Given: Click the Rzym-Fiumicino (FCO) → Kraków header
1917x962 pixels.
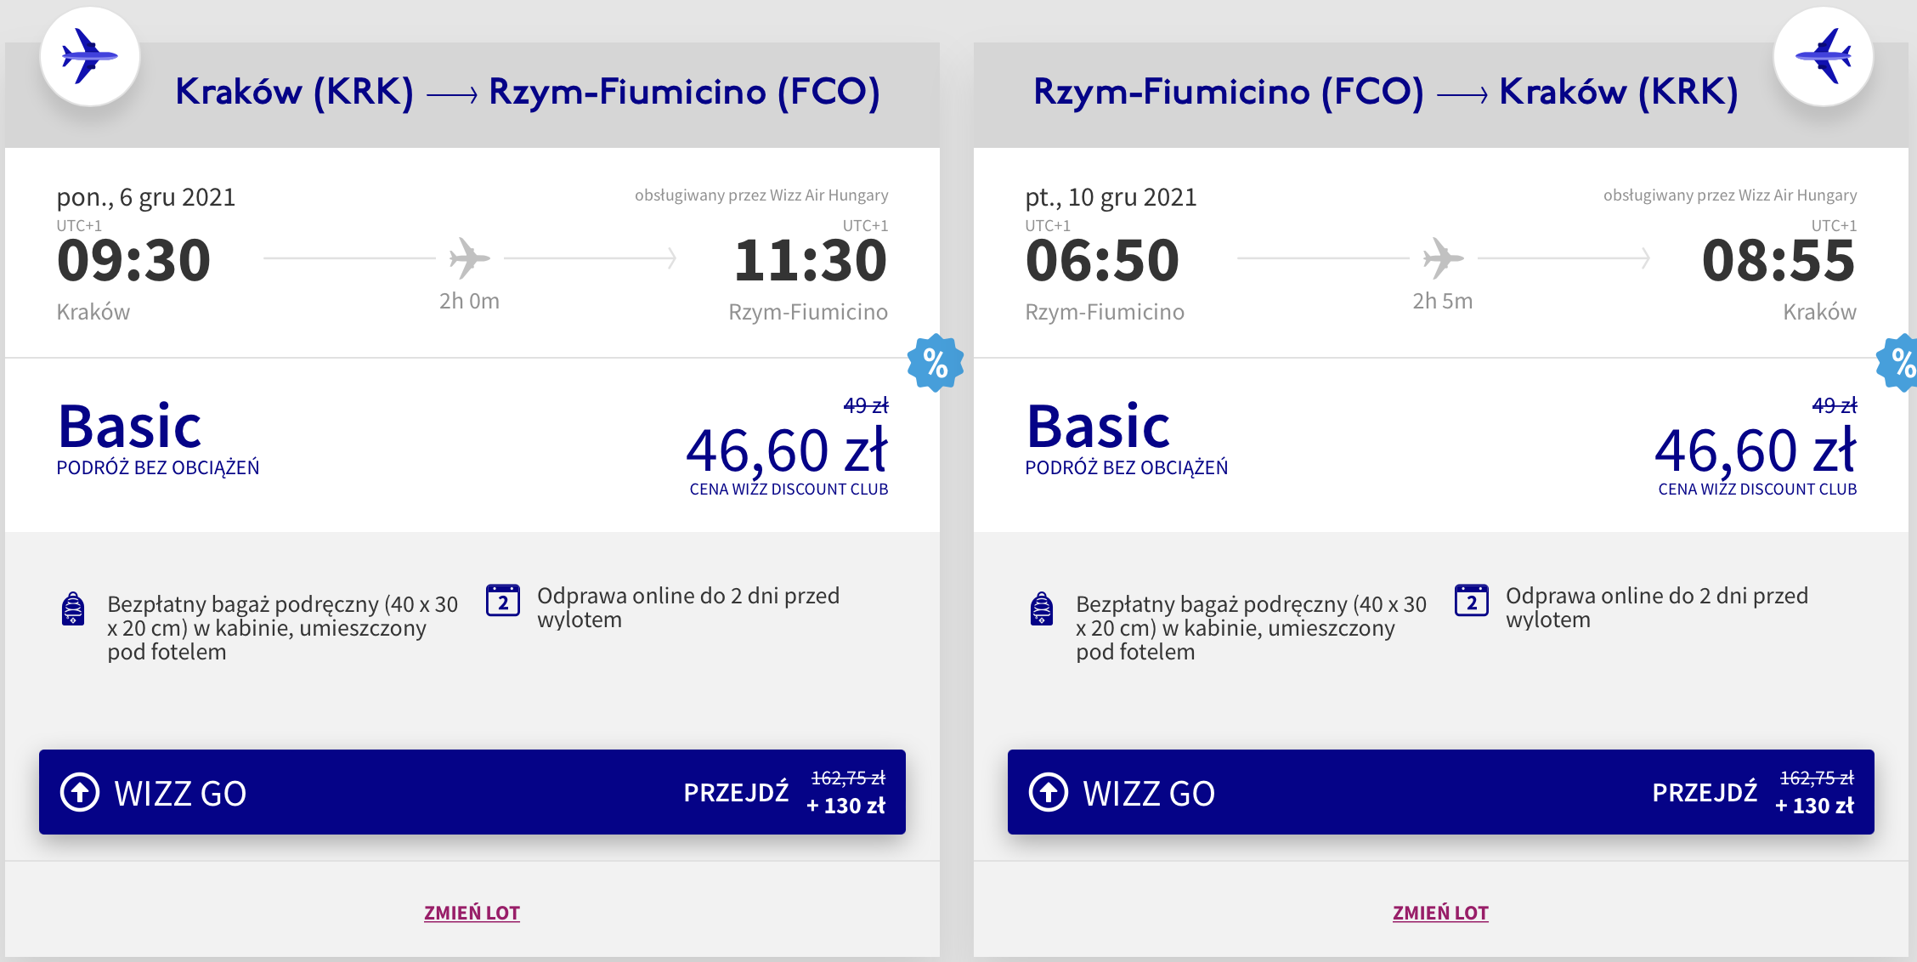Looking at the screenshot, I should (x=1385, y=92).
